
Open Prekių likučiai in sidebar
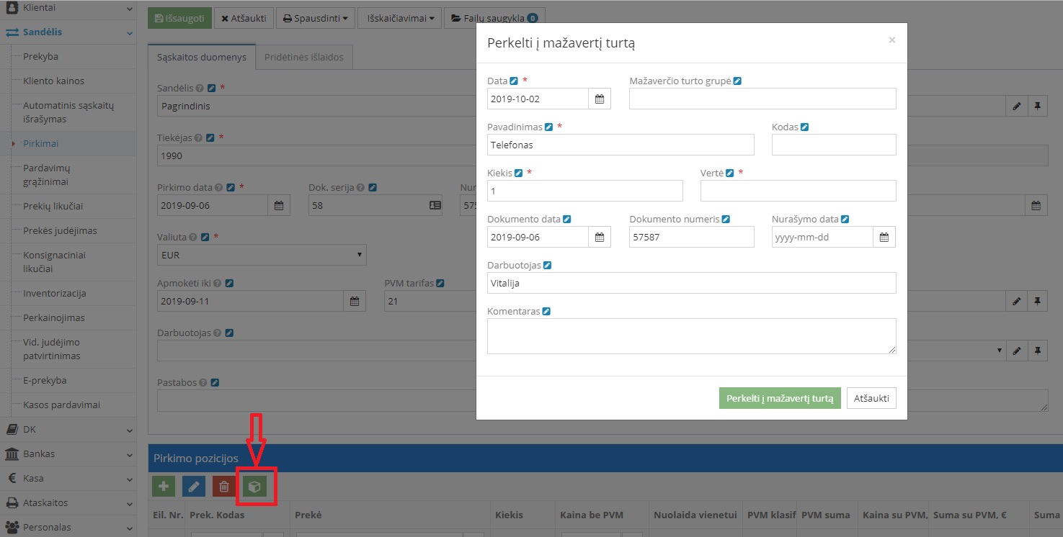[x=53, y=206]
